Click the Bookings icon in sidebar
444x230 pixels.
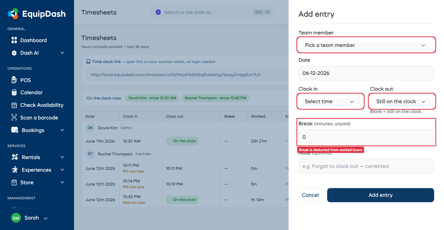click(15, 130)
